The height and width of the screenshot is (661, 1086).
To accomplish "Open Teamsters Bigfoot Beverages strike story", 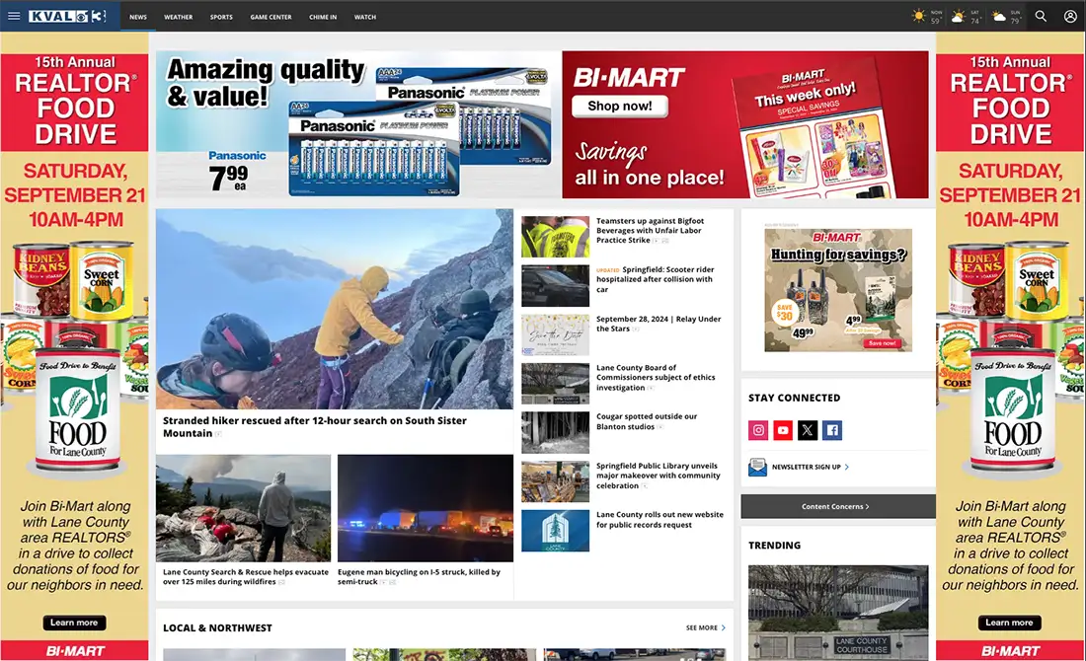I will [x=650, y=231].
